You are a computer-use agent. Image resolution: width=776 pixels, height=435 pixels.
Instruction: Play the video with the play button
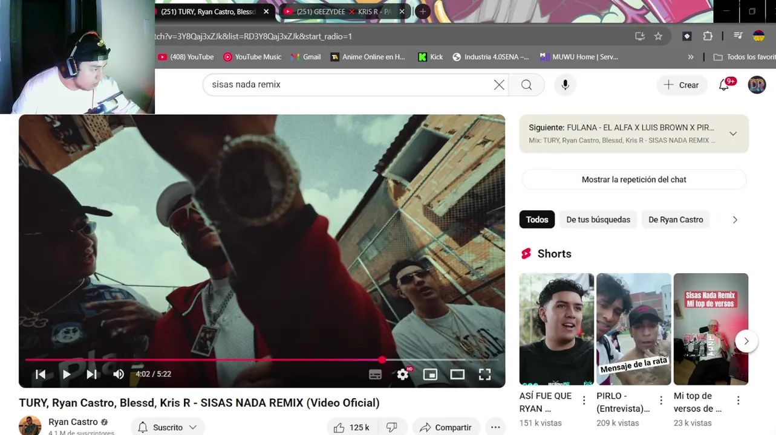tap(67, 374)
